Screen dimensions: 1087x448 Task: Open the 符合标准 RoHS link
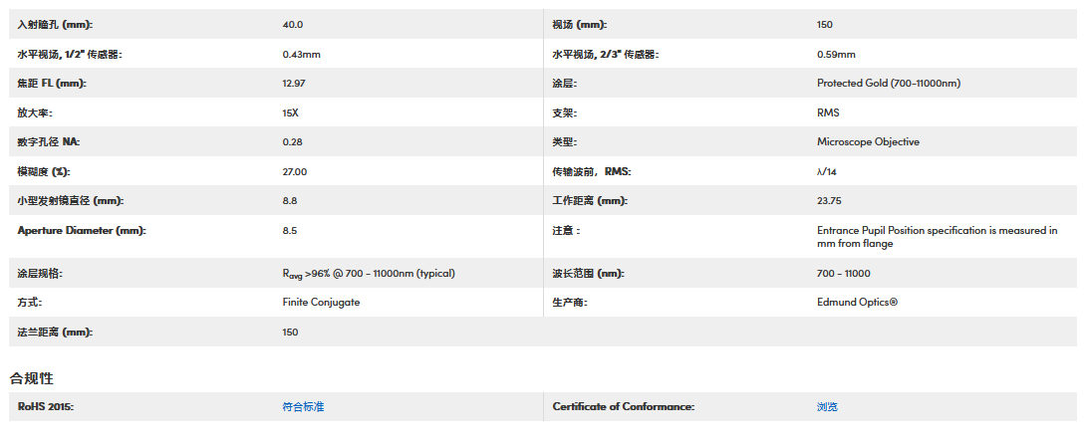(303, 406)
